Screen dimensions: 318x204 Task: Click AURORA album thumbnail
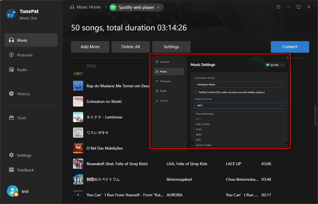[x=78, y=195]
